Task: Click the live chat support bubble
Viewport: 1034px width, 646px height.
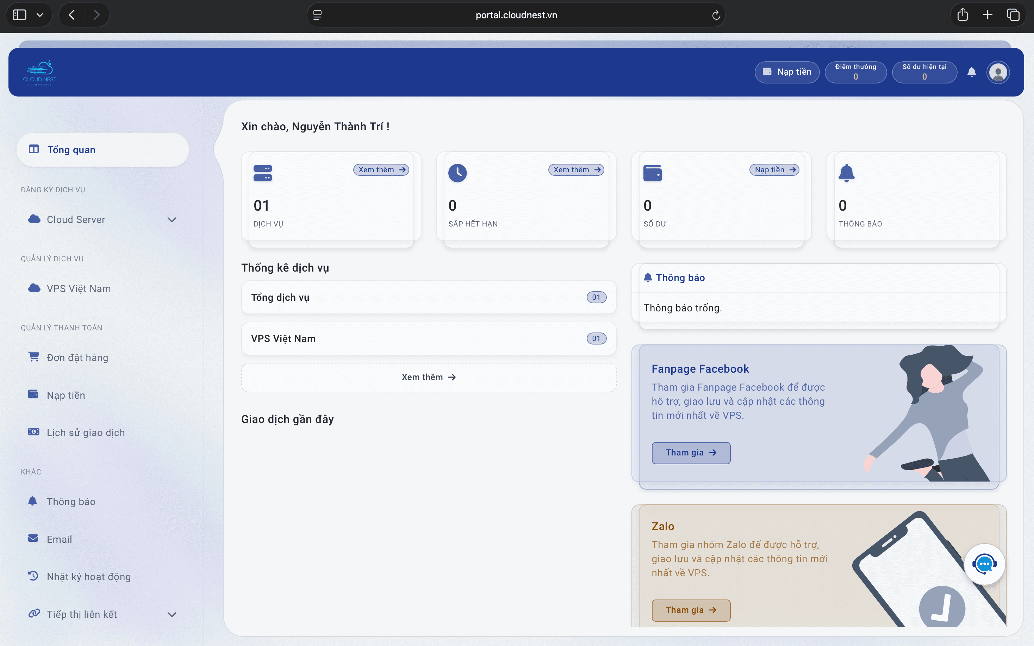Action: pyautogui.click(x=984, y=564)
